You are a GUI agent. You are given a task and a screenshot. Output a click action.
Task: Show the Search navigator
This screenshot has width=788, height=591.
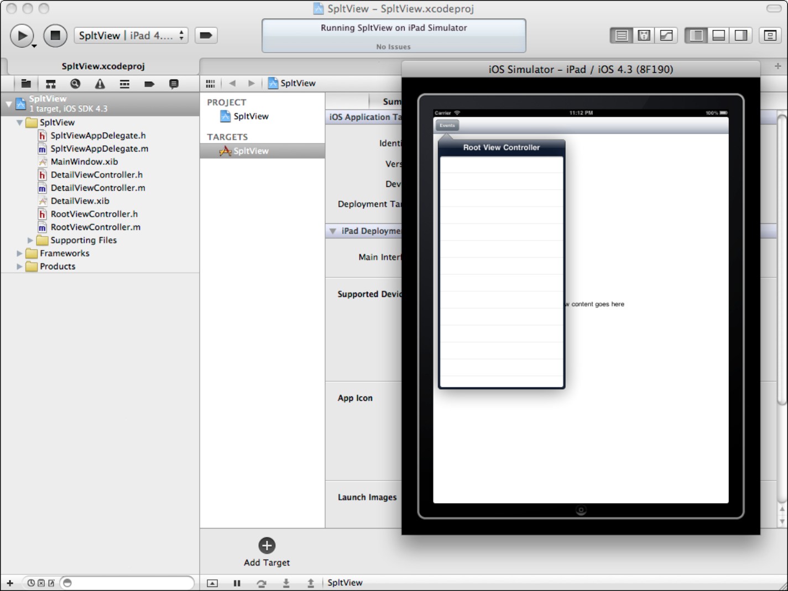75,84
